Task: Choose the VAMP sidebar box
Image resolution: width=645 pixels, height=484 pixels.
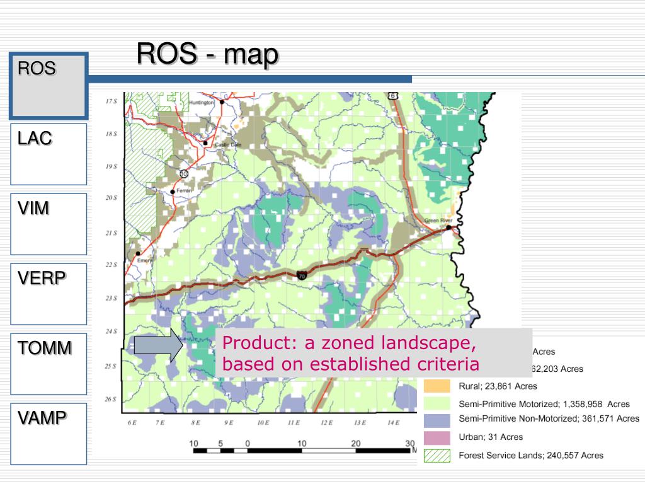Action: pyautogui.click(x=49, y=433)
